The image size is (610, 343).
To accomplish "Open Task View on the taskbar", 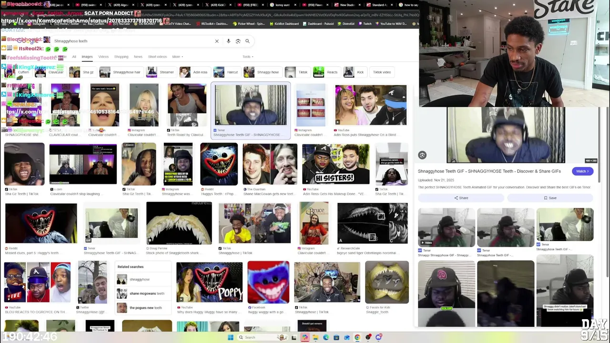I will click(x=294, y=337).
